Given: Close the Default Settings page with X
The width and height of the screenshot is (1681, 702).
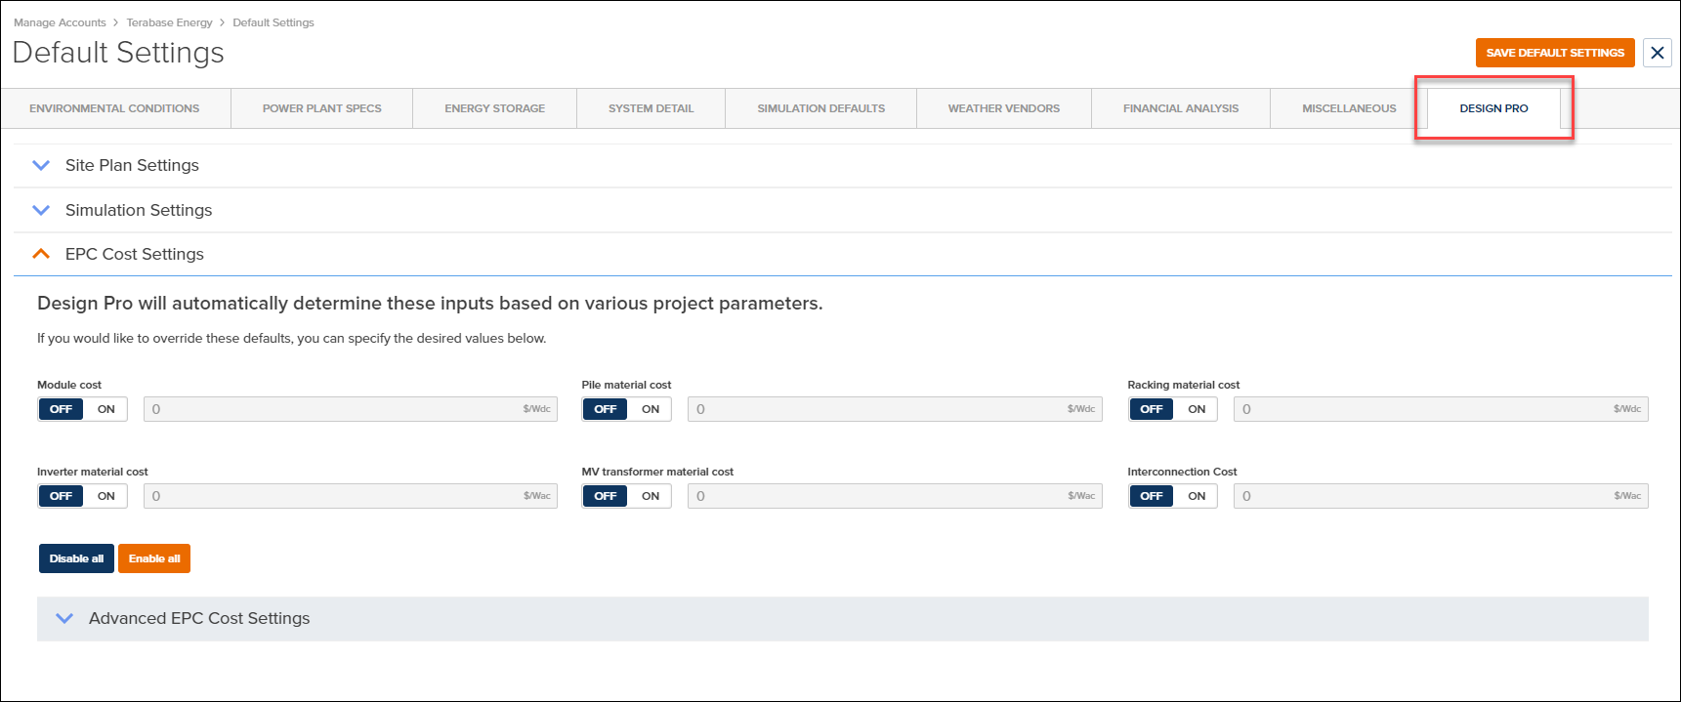Looking at the screenshot, I should [x=1657, y=53].
